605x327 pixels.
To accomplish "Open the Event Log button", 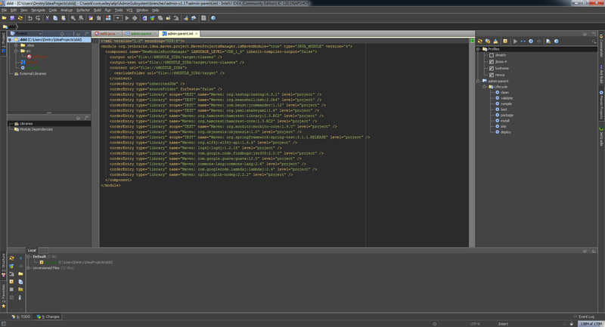I will 584,316.
